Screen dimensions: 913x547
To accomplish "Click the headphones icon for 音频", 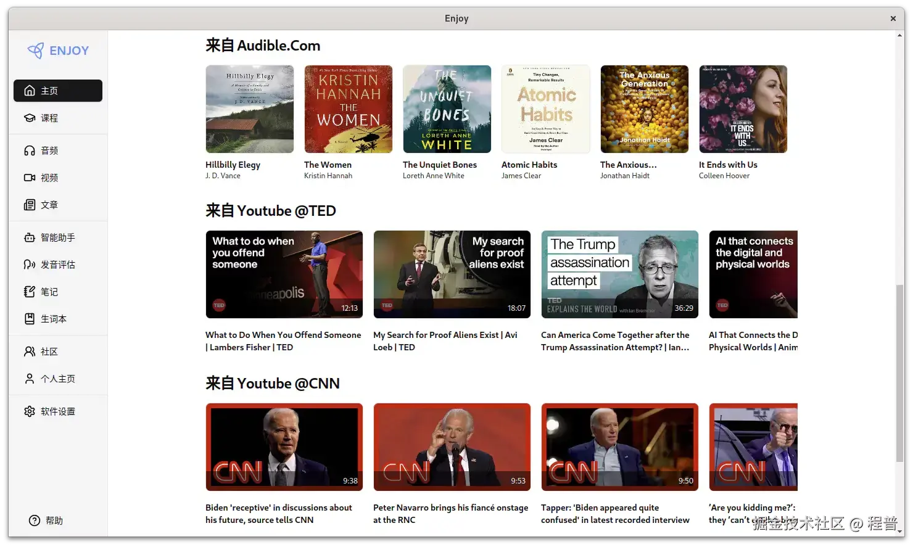I will 30,150.
